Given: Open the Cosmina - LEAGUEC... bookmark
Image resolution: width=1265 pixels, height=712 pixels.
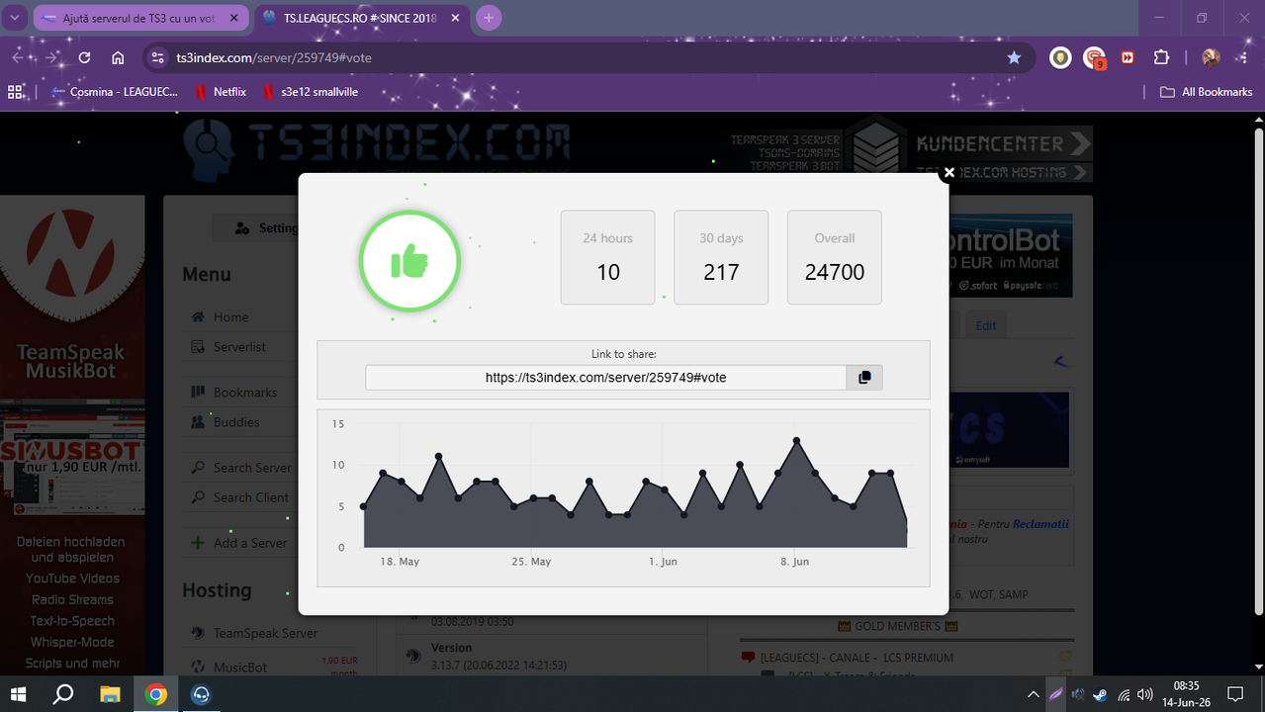Looking at the screenshot, I should click(x=115, y=92).
